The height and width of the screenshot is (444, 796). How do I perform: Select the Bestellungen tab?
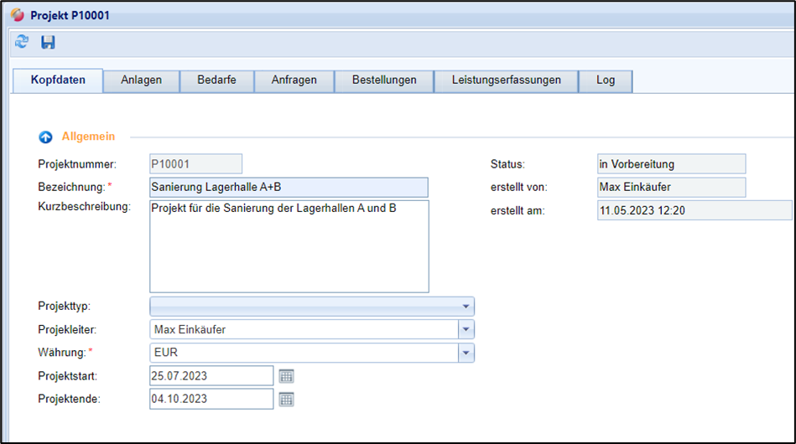(x=384, y=80)
